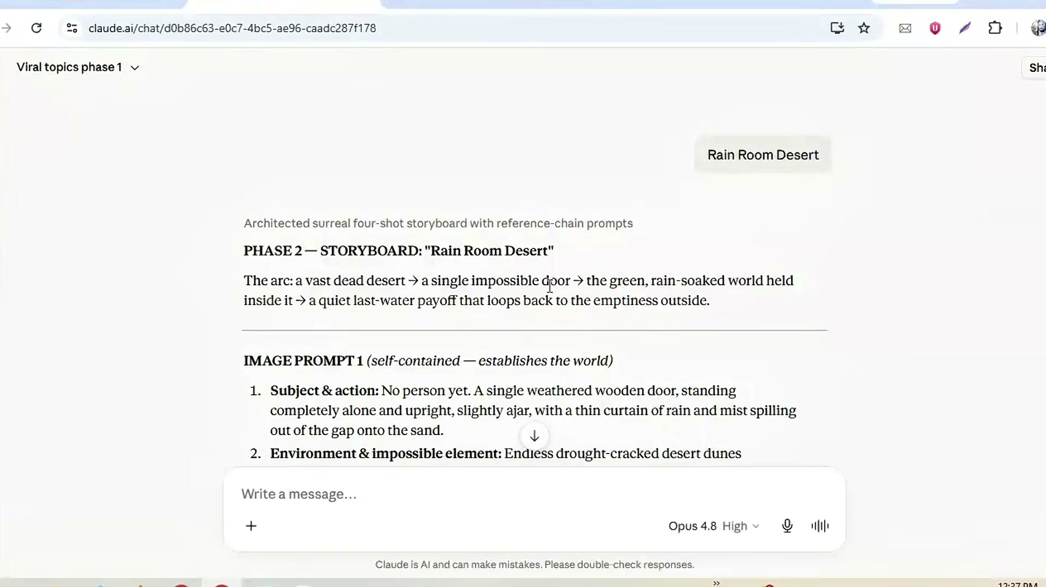Start dictation with the microphone icon
The height and width of the screenshot is (587, 1046).
tap(787, 526)
